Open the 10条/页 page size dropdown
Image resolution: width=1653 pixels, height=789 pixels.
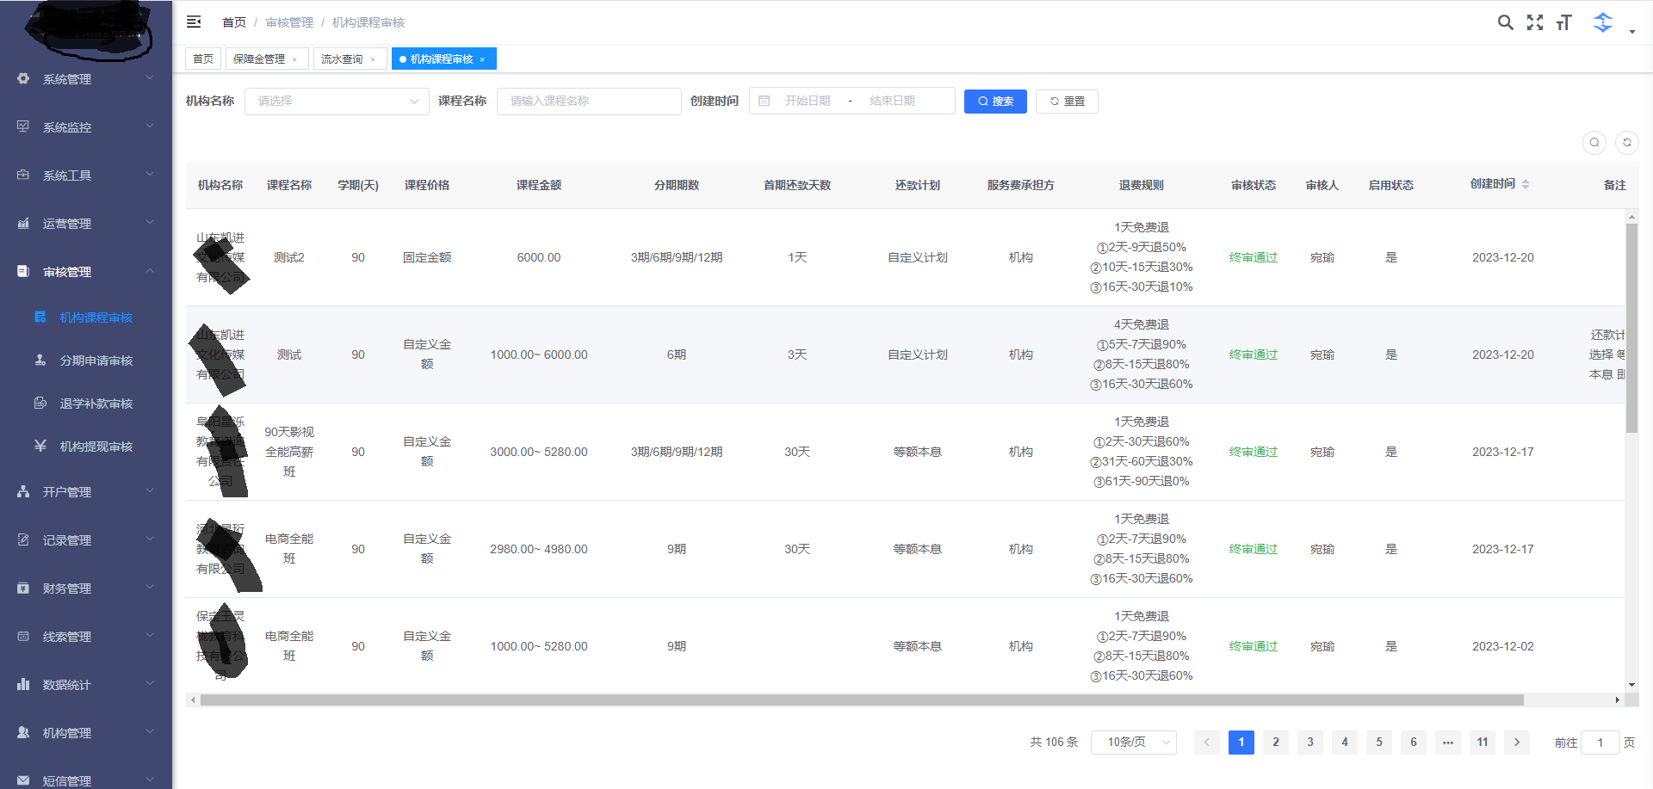coord(1133,742)
